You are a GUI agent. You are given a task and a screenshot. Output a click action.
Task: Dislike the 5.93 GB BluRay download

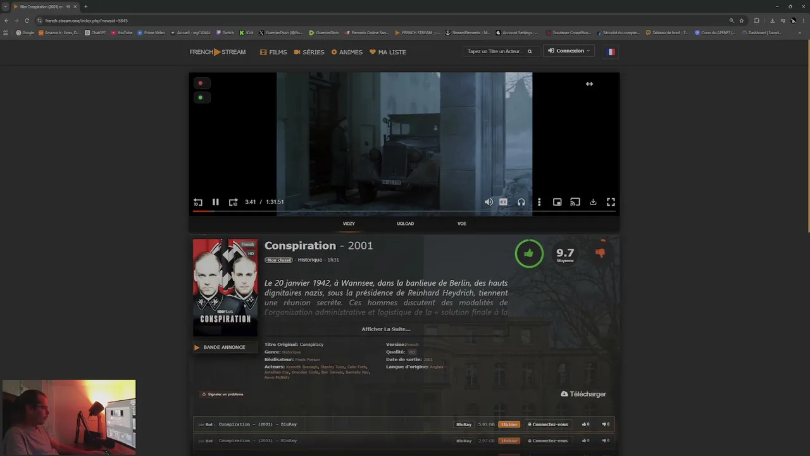[606, 424]
